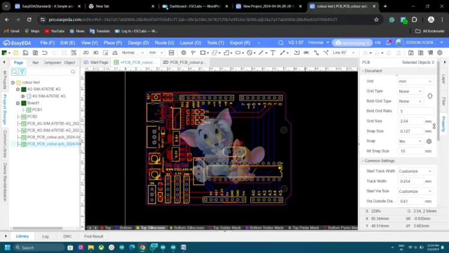Open the Snap Yes dropdown
The height and width of the screenshot is (253, 449).
tap(410, 141)
